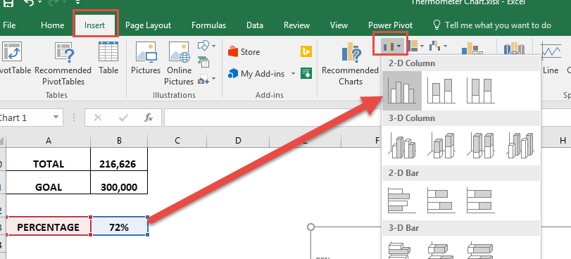The height and width of the screenshot is (259, 571).
Task: Insert a Line sparkline
Action: click(551, 58)
